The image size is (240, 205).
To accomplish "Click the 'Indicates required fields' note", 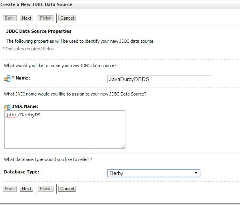I will 30,49.
